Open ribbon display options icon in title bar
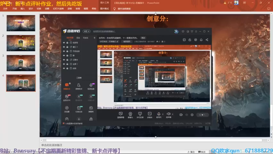The image size is (273, 154). click(244, 3)
